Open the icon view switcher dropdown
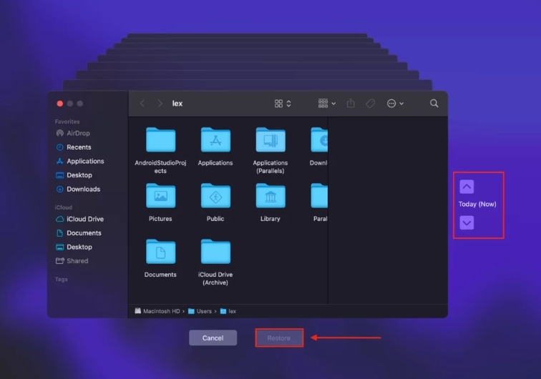 point(283,104)
